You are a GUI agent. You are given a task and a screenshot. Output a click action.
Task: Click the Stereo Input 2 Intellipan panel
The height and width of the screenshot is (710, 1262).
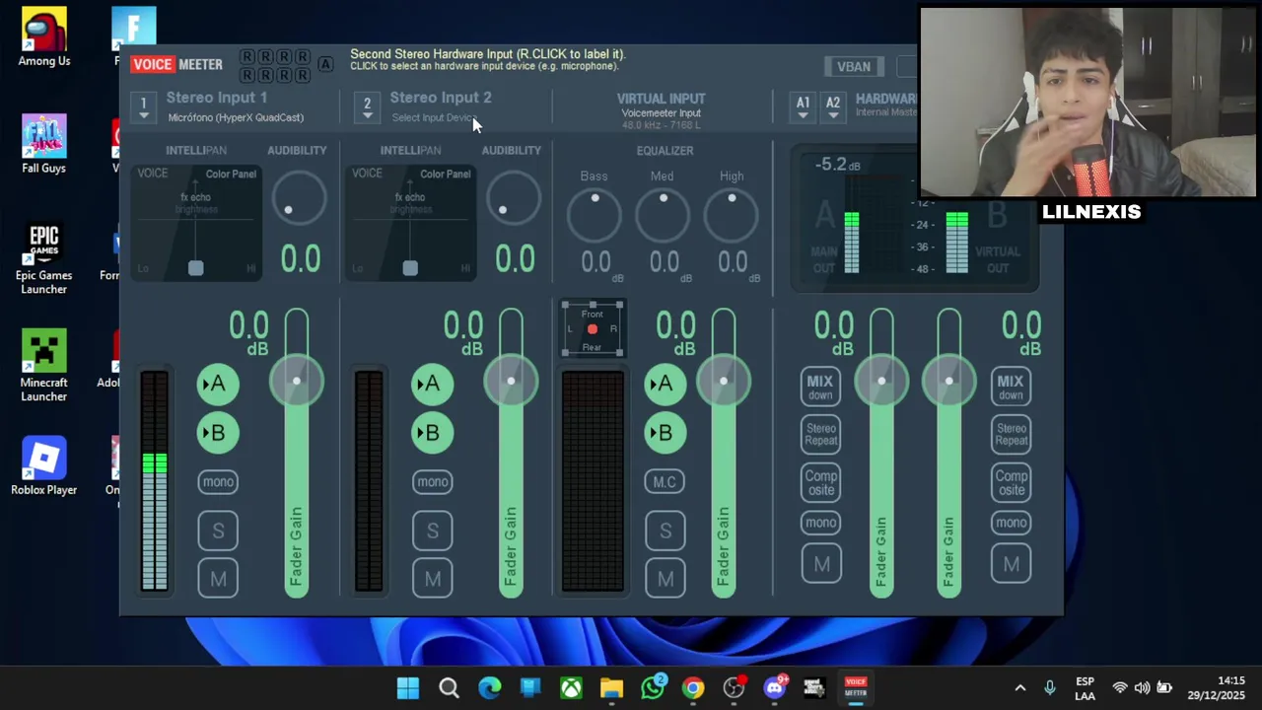(410, 223)
